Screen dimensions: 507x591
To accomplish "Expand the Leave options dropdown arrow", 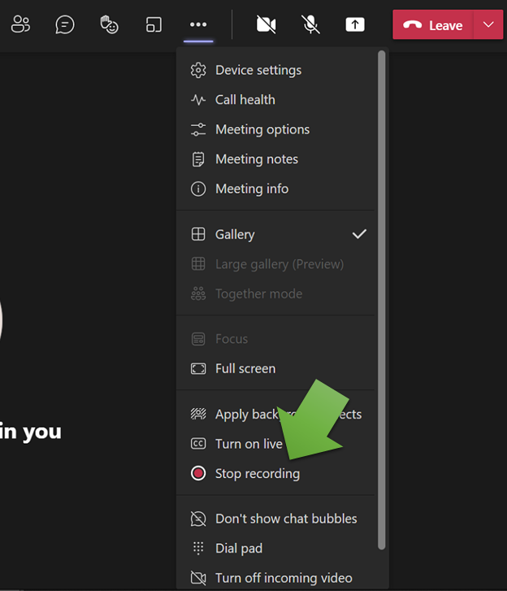I will [488, 25].
